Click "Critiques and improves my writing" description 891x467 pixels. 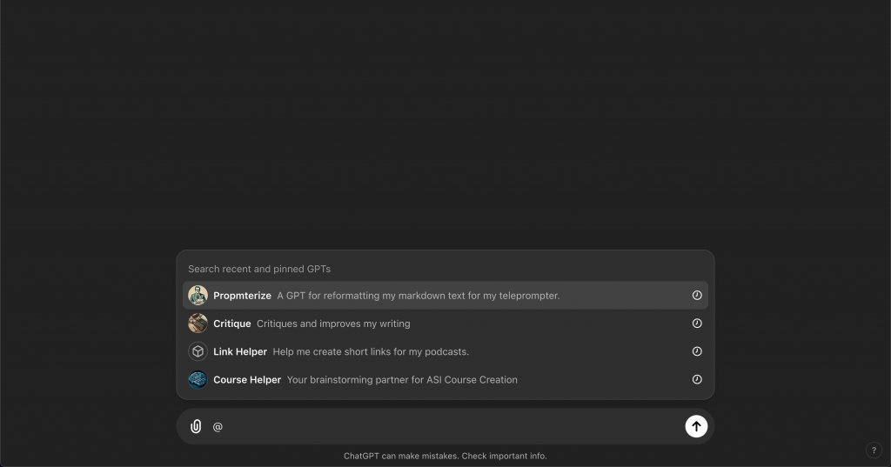[x=333, y=324]
